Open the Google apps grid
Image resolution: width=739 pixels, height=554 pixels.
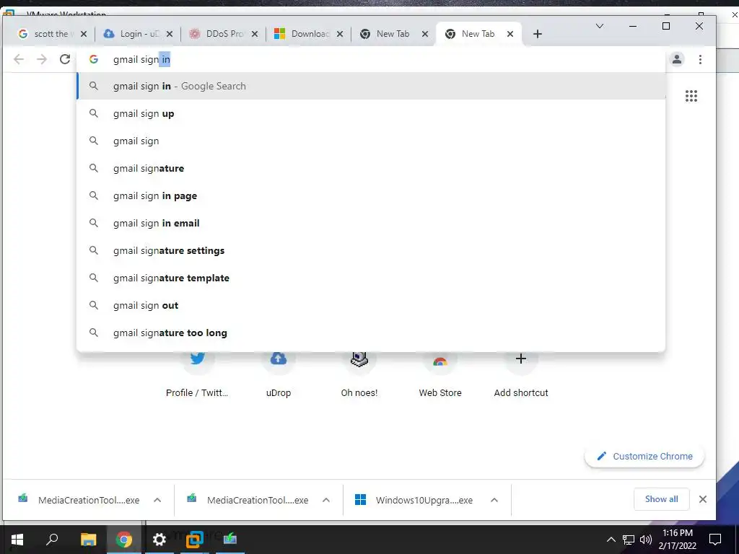click(691, 96)
